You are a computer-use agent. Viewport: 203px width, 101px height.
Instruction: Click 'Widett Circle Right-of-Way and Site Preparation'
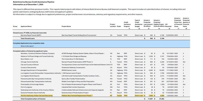78,82
